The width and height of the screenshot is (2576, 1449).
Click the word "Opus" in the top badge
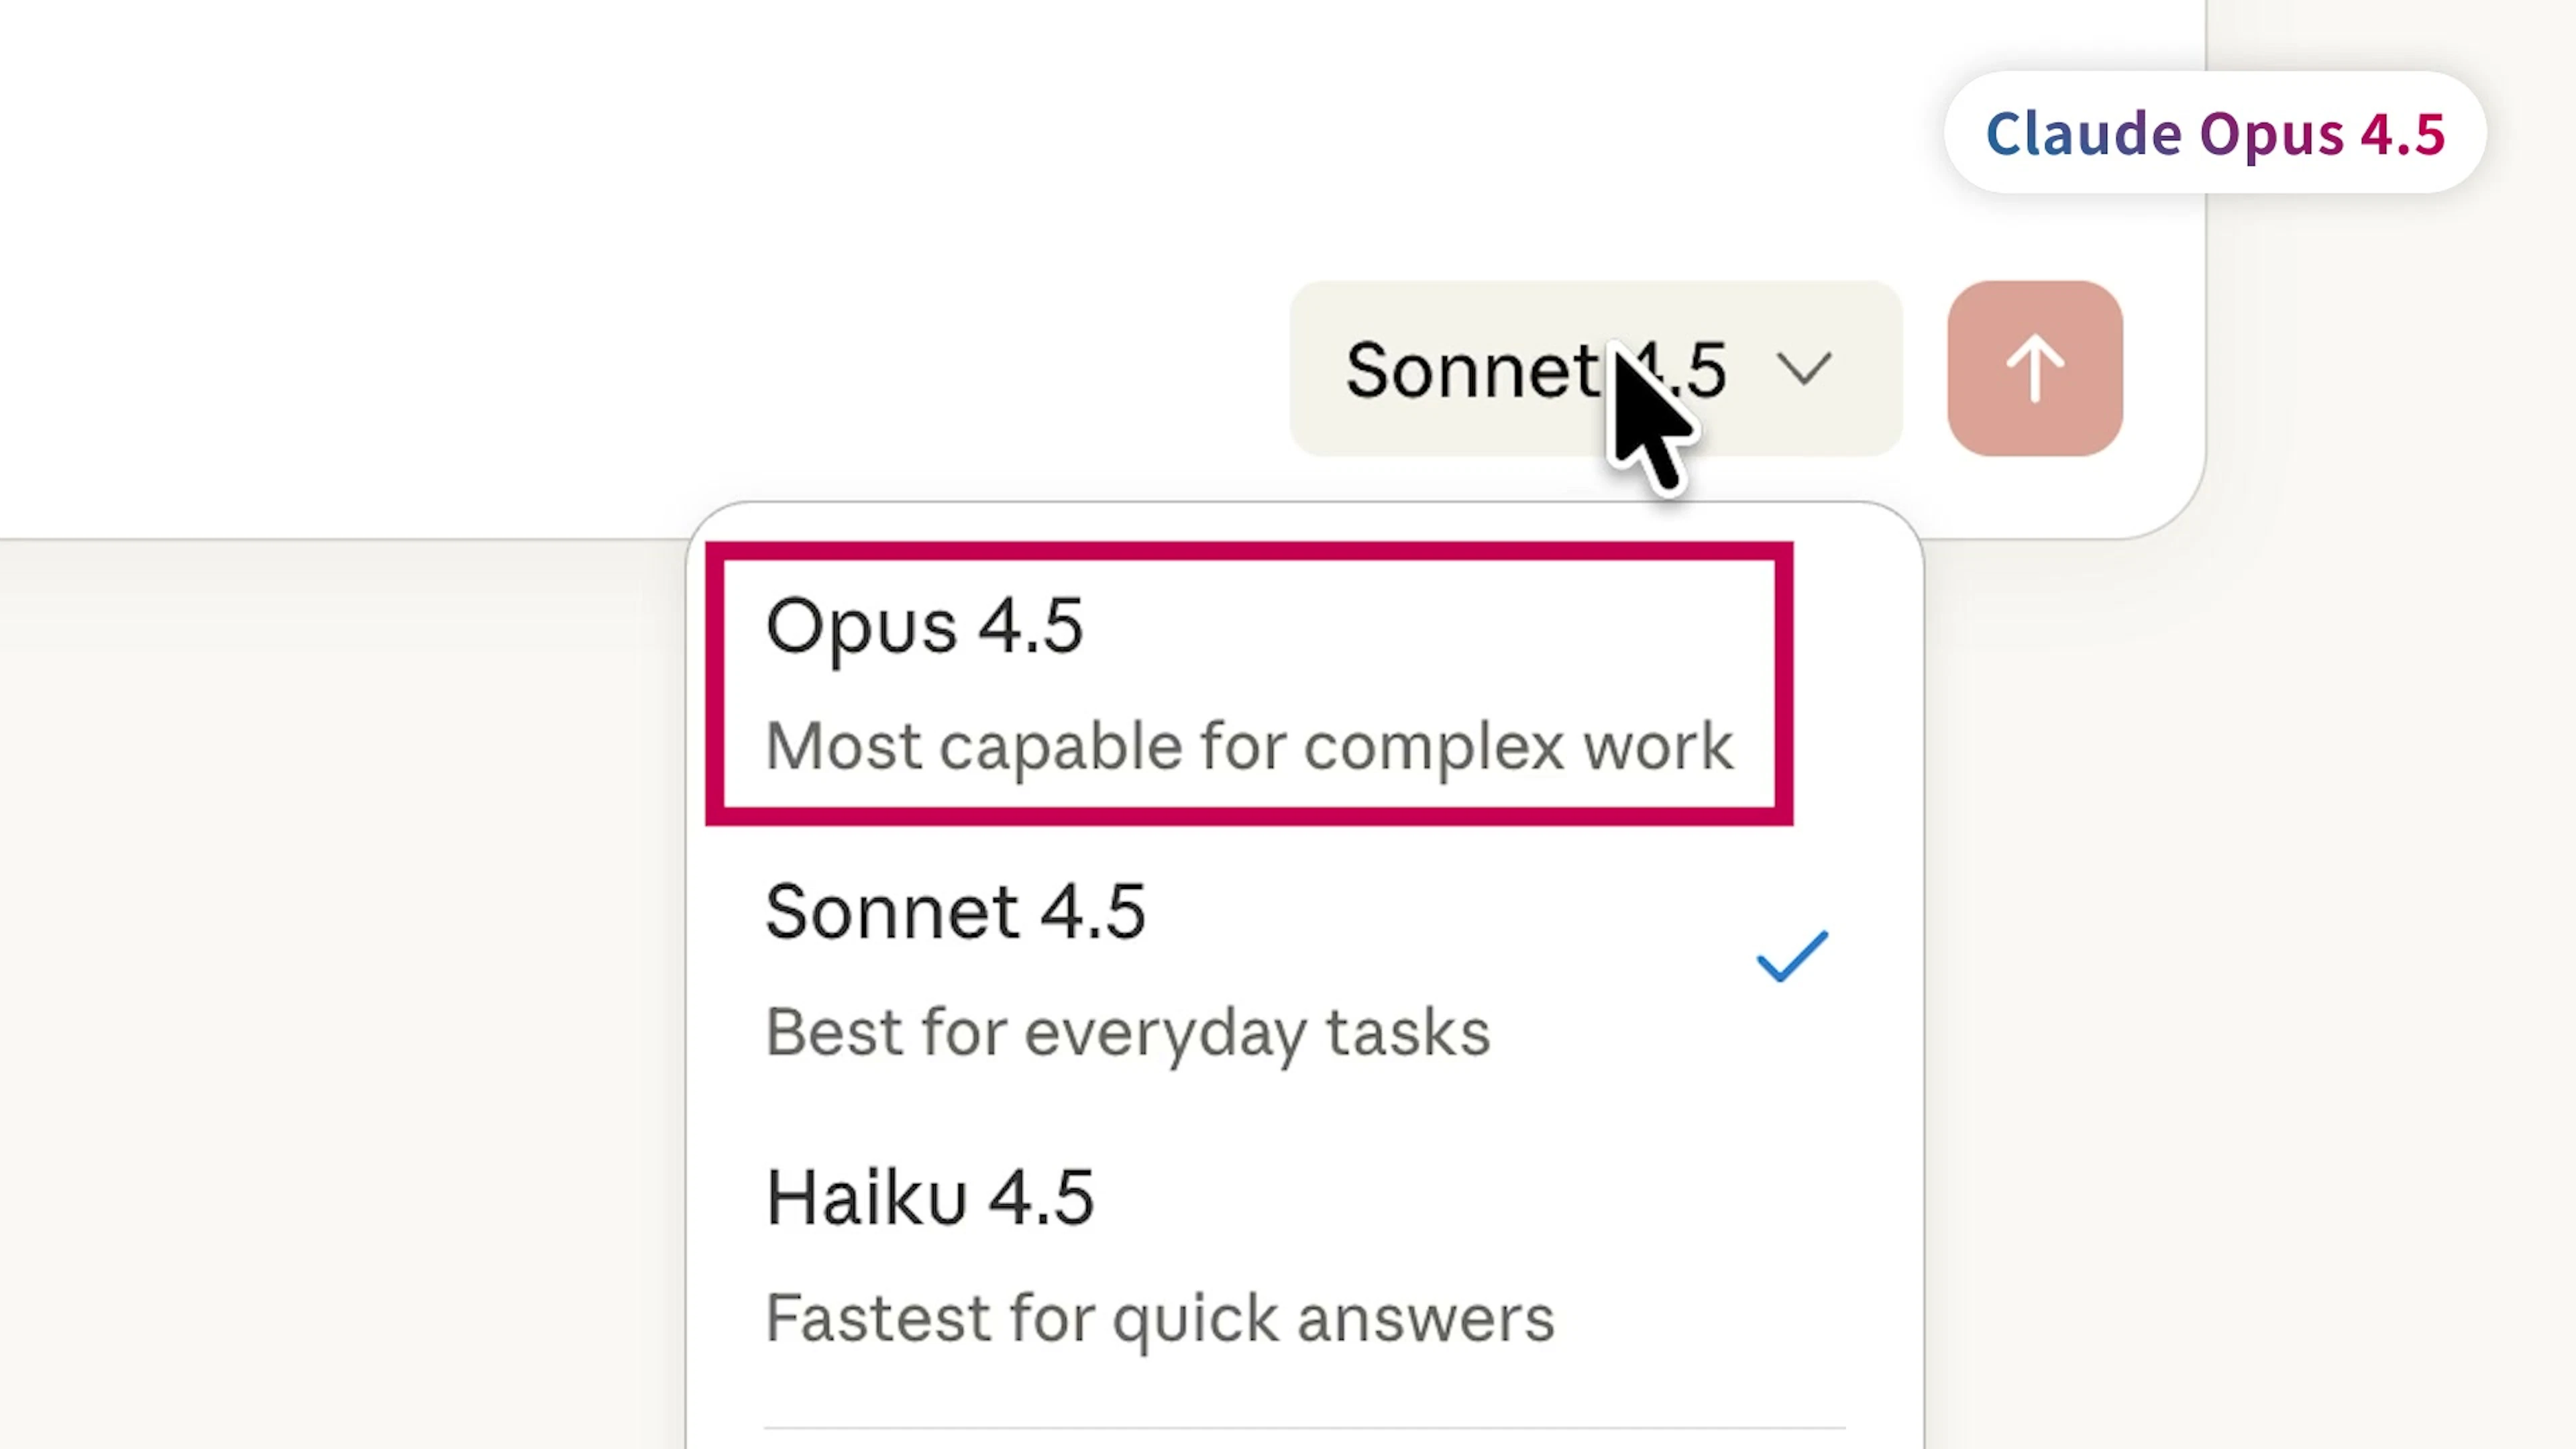2270,133
